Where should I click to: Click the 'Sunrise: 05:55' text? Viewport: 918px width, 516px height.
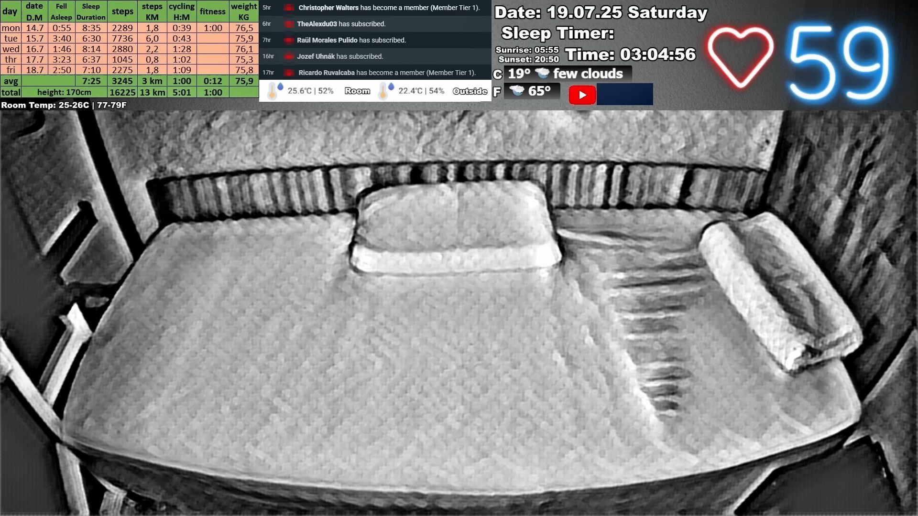point(527,50)
